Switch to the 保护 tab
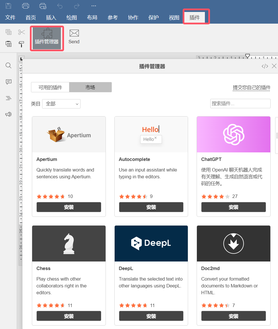This screenshot has height=329, width=278. [154, 18]
